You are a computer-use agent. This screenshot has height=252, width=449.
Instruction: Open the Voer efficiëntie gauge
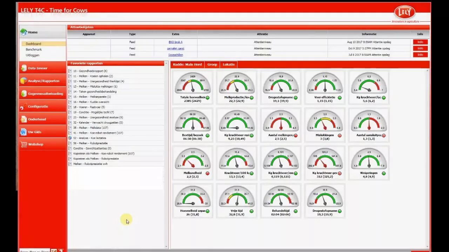[325, 87]
